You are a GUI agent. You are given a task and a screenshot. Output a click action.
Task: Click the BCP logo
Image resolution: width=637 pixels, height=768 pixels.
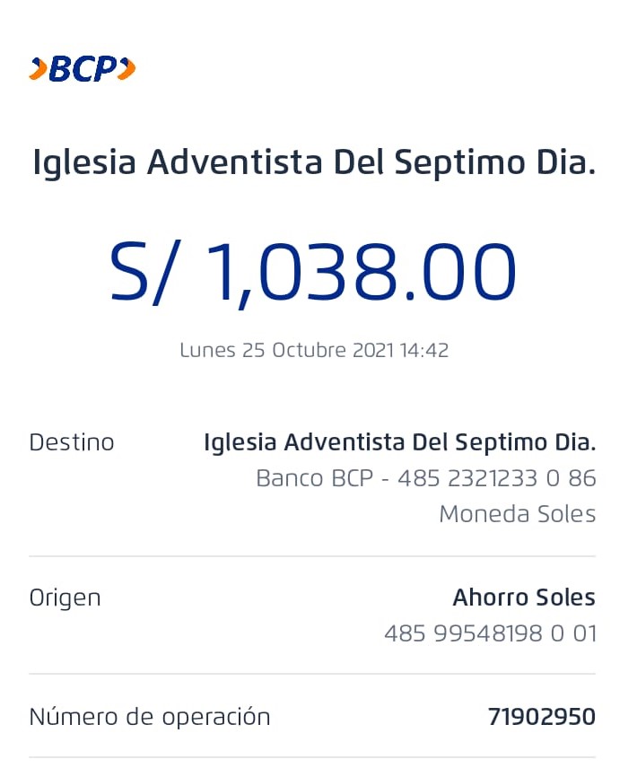[83, 69]
